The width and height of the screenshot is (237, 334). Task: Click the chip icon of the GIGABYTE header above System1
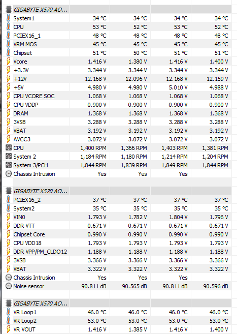coord(9,10)
